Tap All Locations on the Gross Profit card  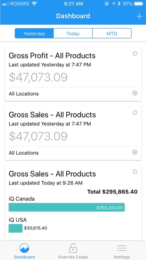24,94
